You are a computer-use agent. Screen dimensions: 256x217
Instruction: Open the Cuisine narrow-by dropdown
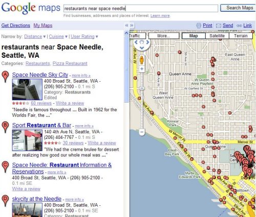coord(58,36)
